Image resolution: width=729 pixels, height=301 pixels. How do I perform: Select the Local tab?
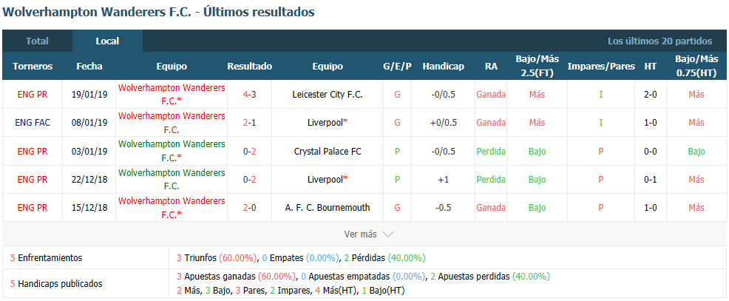[107, 41]
